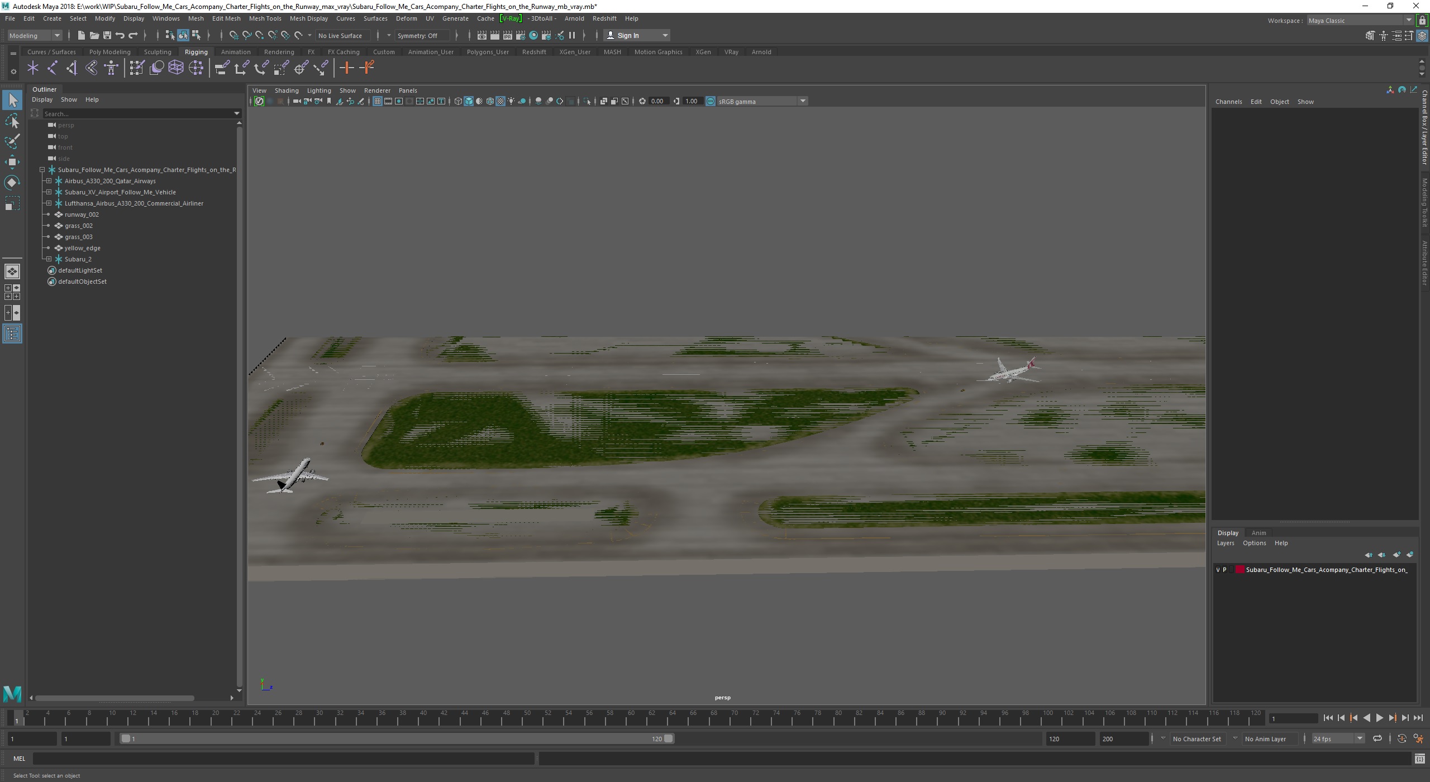Screen dimensions: 1430x782
Task: Click the red layer color swatch
Action: (x=1240, y=570)
